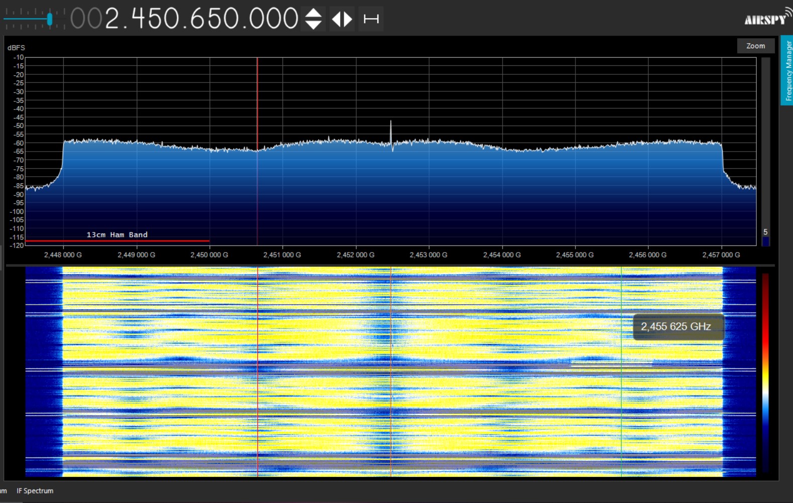Switch to the IF Spectrum tab

[x=35, y=491]
